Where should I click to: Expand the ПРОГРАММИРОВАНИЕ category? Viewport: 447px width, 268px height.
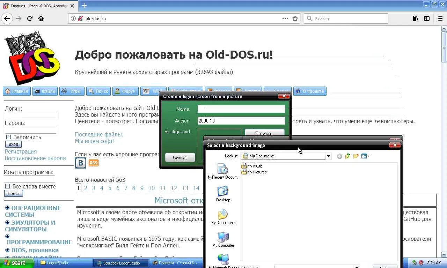tap(7, 236)
